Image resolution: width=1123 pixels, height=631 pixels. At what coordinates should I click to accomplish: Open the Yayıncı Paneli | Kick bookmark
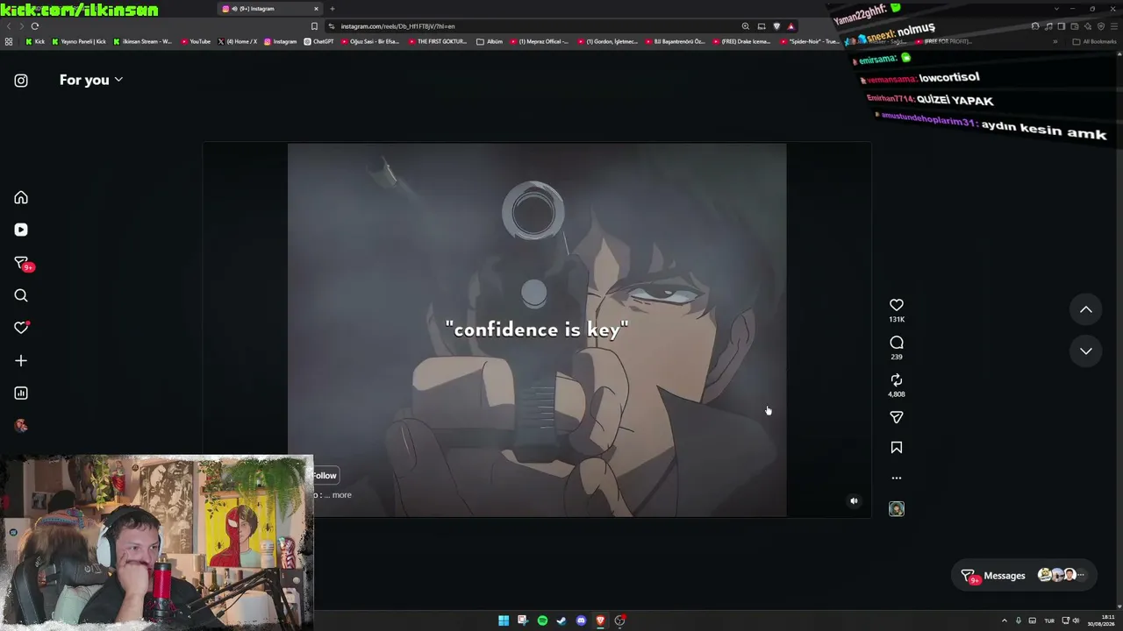tap(79, 41)
